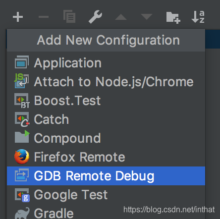Click the Move Down arrow
Screen dimensions: 220x219
[147, 17]
